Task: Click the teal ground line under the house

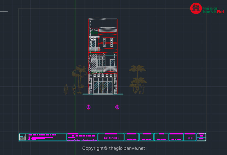Action: click(103, 94)
